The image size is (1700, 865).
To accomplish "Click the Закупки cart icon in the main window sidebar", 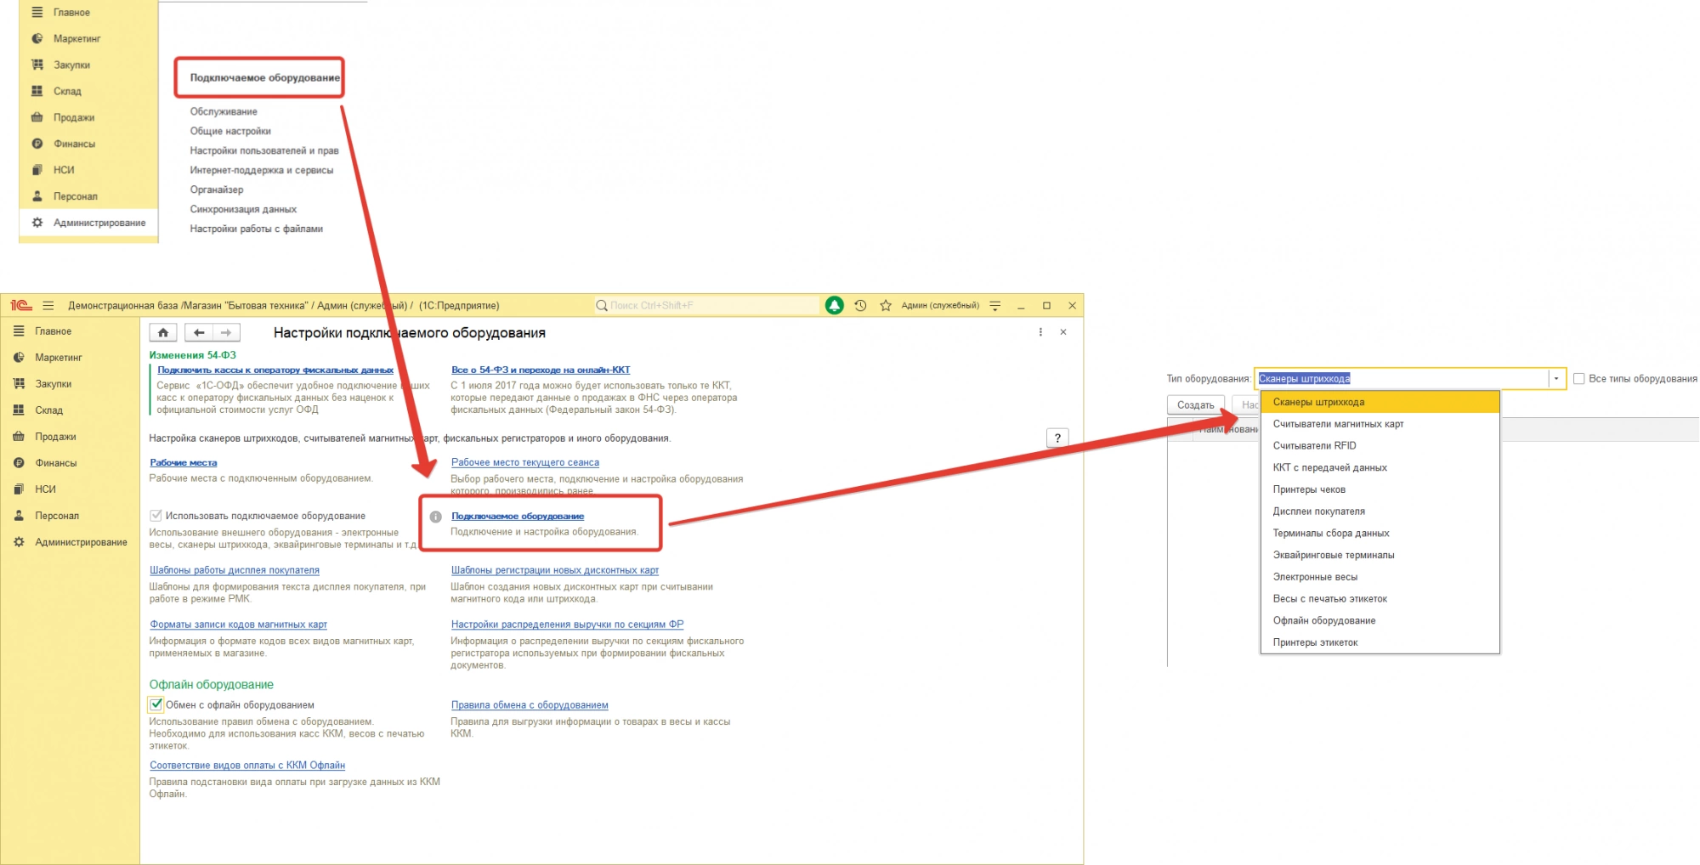I will pos(19,384).
